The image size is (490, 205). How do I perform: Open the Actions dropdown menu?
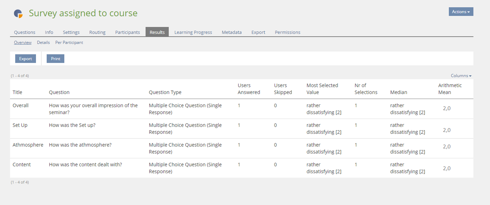461,12
